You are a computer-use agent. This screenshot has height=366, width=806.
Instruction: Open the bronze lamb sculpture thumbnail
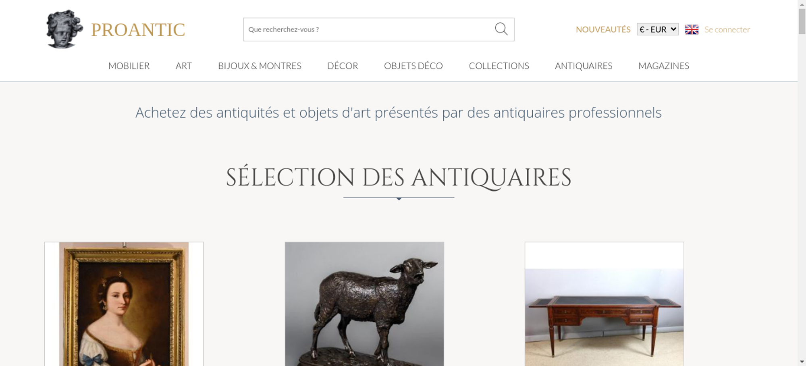(x=364, y=304)
